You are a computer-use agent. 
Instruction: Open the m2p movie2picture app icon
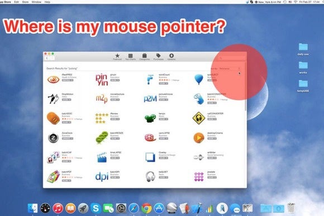click(102, 99)
